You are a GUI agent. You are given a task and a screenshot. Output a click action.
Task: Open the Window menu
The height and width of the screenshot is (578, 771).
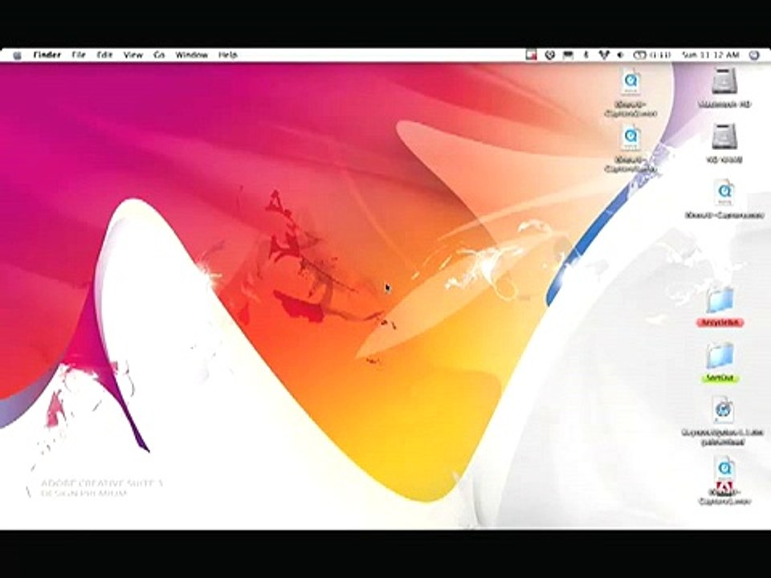tap(191, 55)
